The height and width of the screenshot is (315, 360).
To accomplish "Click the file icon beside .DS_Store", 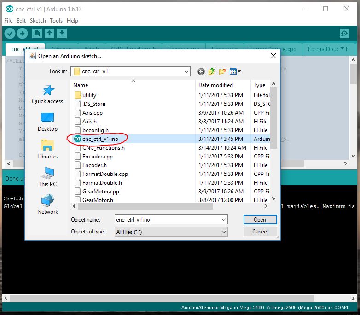I will [78, 104].
